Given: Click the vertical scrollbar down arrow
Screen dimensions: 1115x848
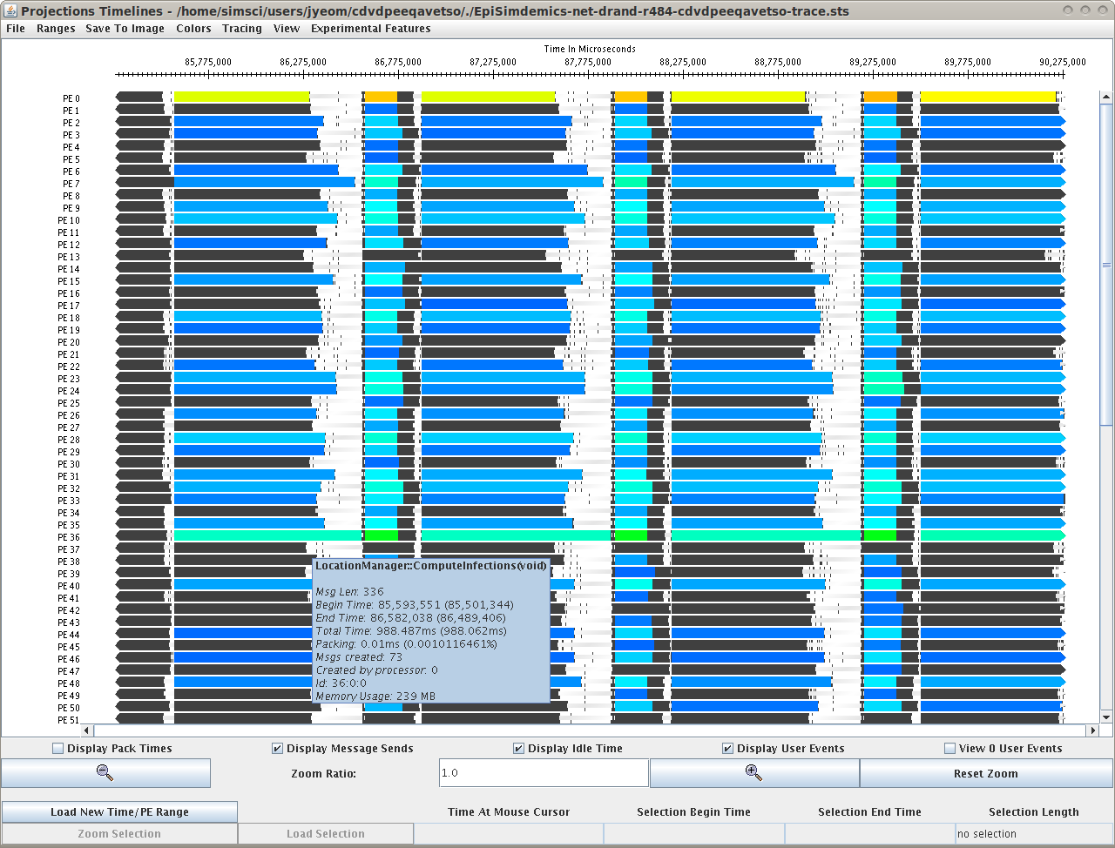Looking at the screenshot, I should (x=1106, y=717).
